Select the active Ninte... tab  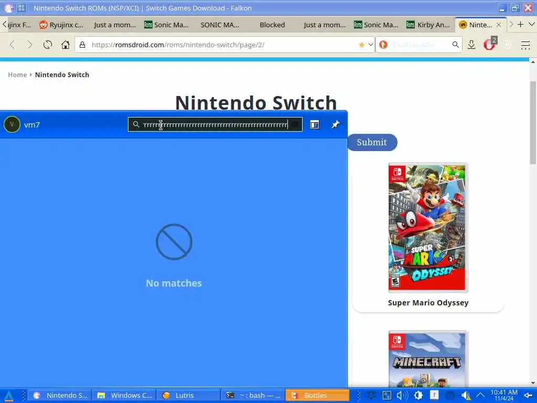(480, 25)
